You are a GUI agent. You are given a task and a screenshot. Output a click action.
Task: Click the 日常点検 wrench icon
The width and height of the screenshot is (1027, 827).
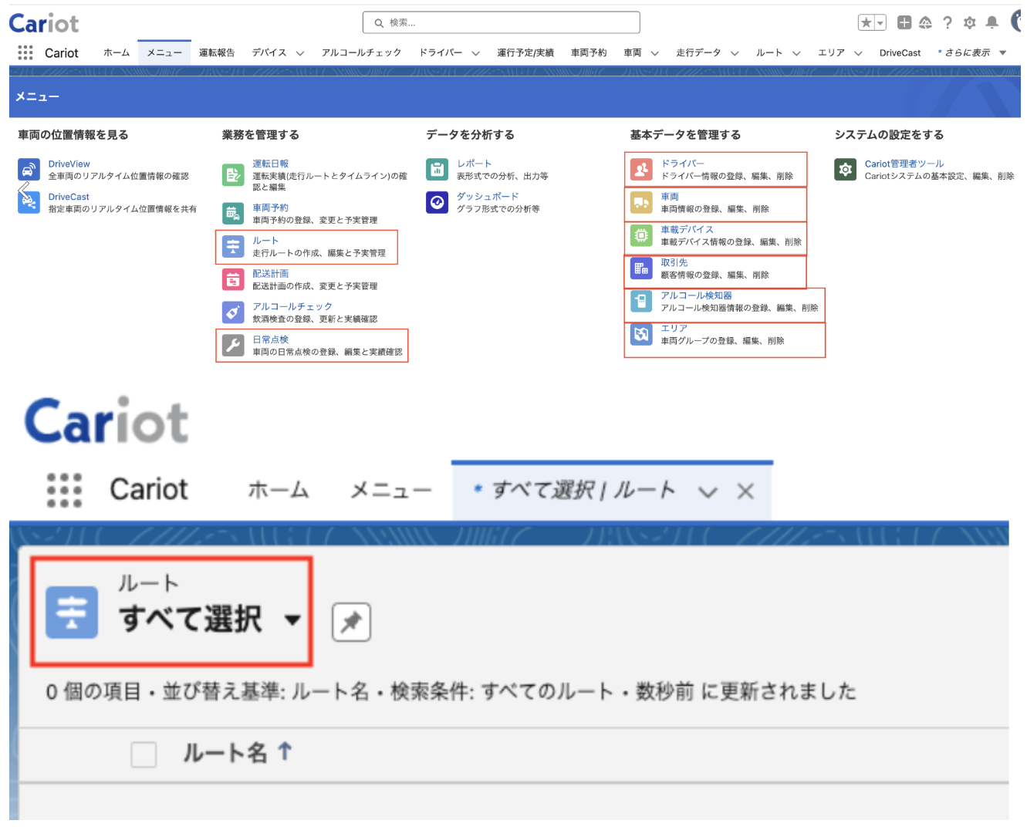pyautogui.click(x=233, y=345)
